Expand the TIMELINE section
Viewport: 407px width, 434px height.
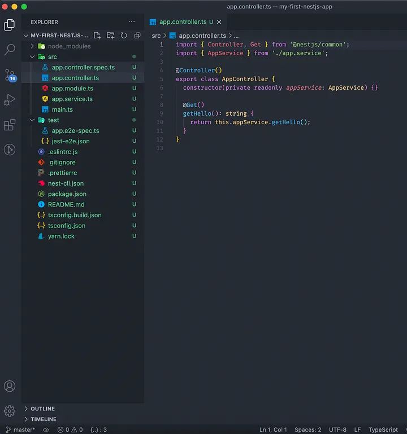pos(44,419)
